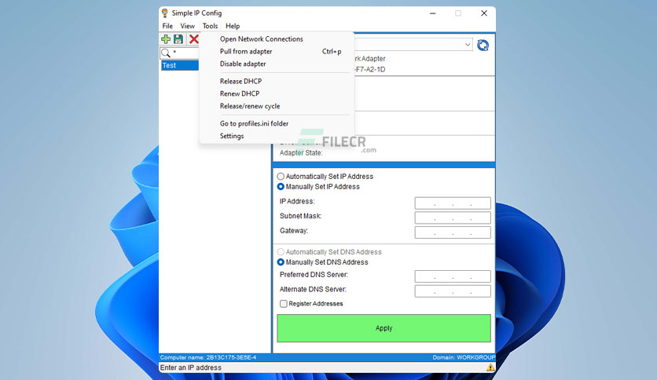Click the magnifying glass search icon
The height and width of the screenshot is (380, 657).
[x=166, y=53]
